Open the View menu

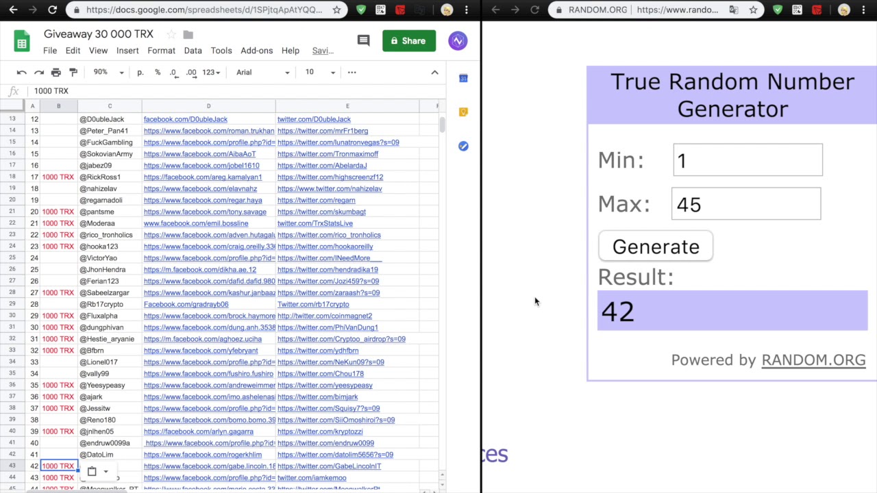point(98,51)
